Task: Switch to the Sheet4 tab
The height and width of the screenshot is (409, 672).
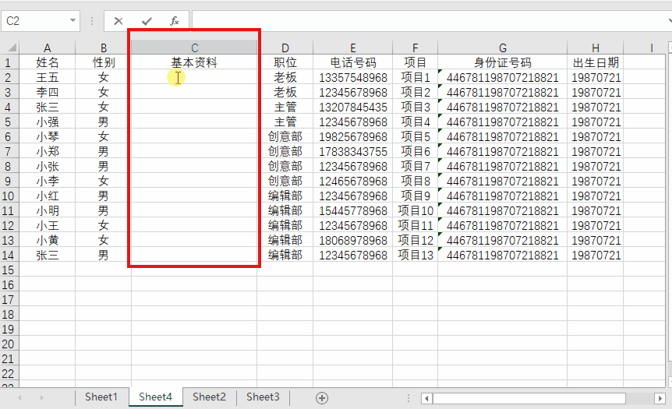Action: [155, 397]
